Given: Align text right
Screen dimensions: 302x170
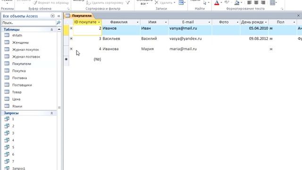Looking at the screenshot, I should (x=263, y=3).
